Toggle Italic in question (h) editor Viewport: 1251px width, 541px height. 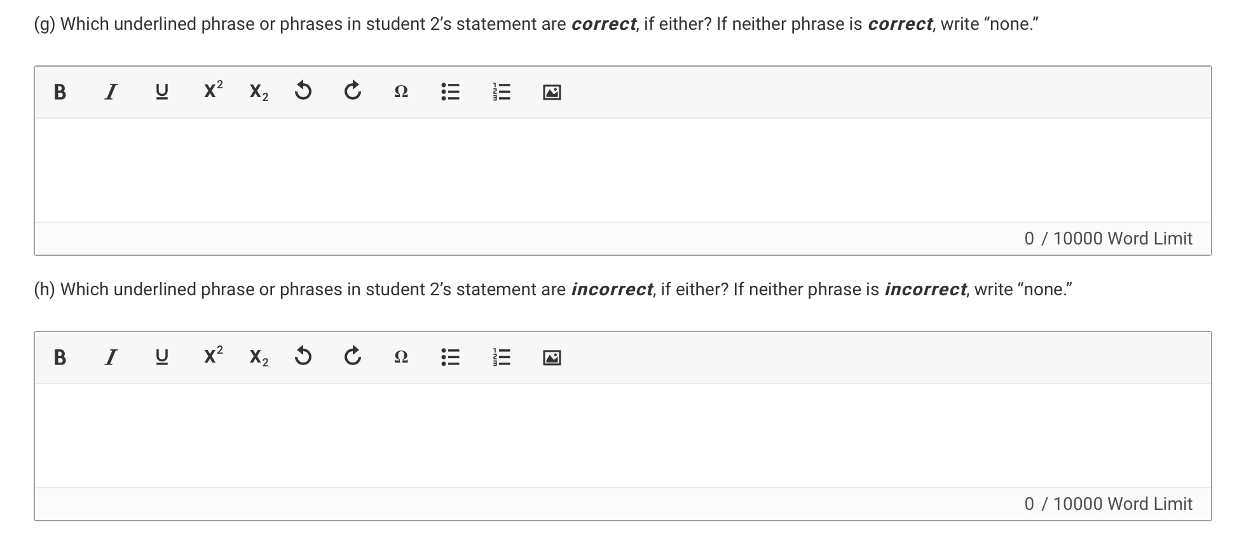pyautogui.click(x=111, y=357)
